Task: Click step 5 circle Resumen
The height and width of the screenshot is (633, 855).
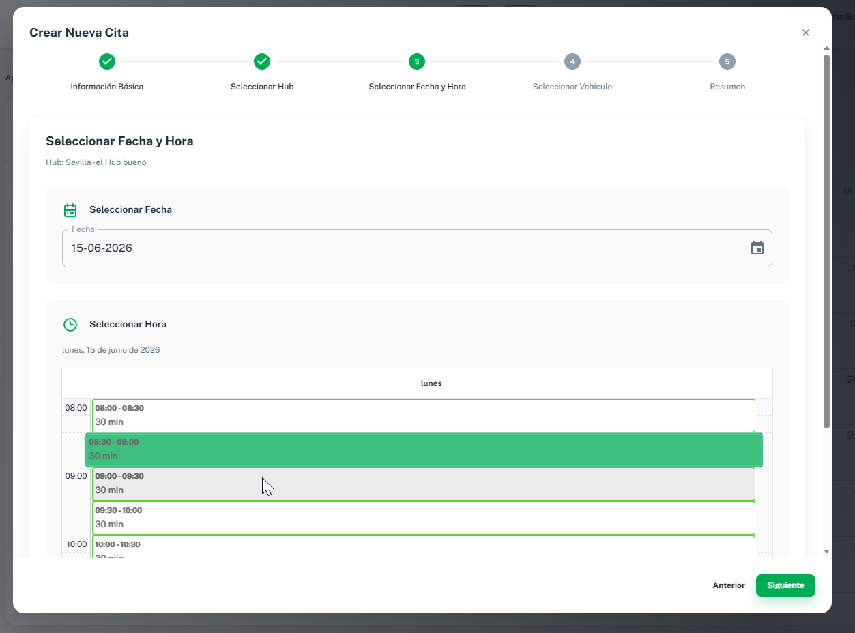Action: tap(727, 62)
